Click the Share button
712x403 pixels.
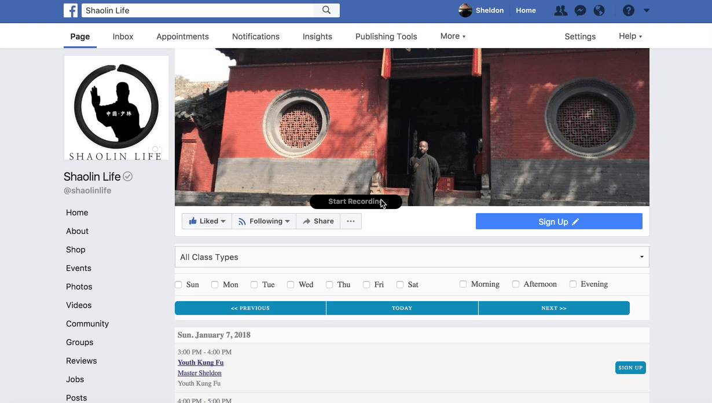318,221
